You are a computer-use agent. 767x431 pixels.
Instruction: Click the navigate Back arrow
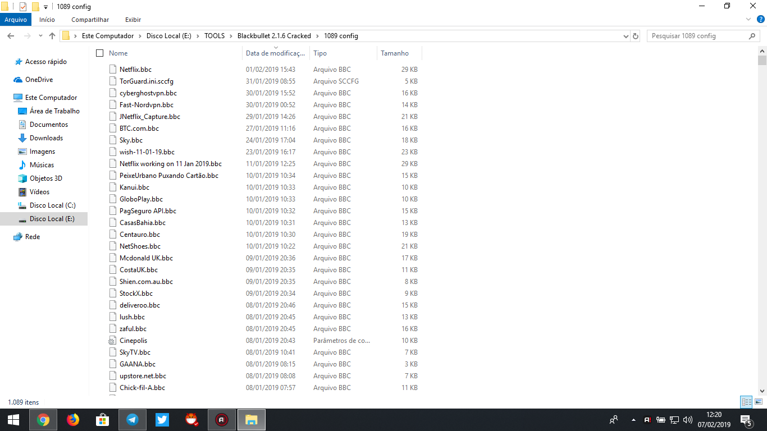tap(11, 36)
